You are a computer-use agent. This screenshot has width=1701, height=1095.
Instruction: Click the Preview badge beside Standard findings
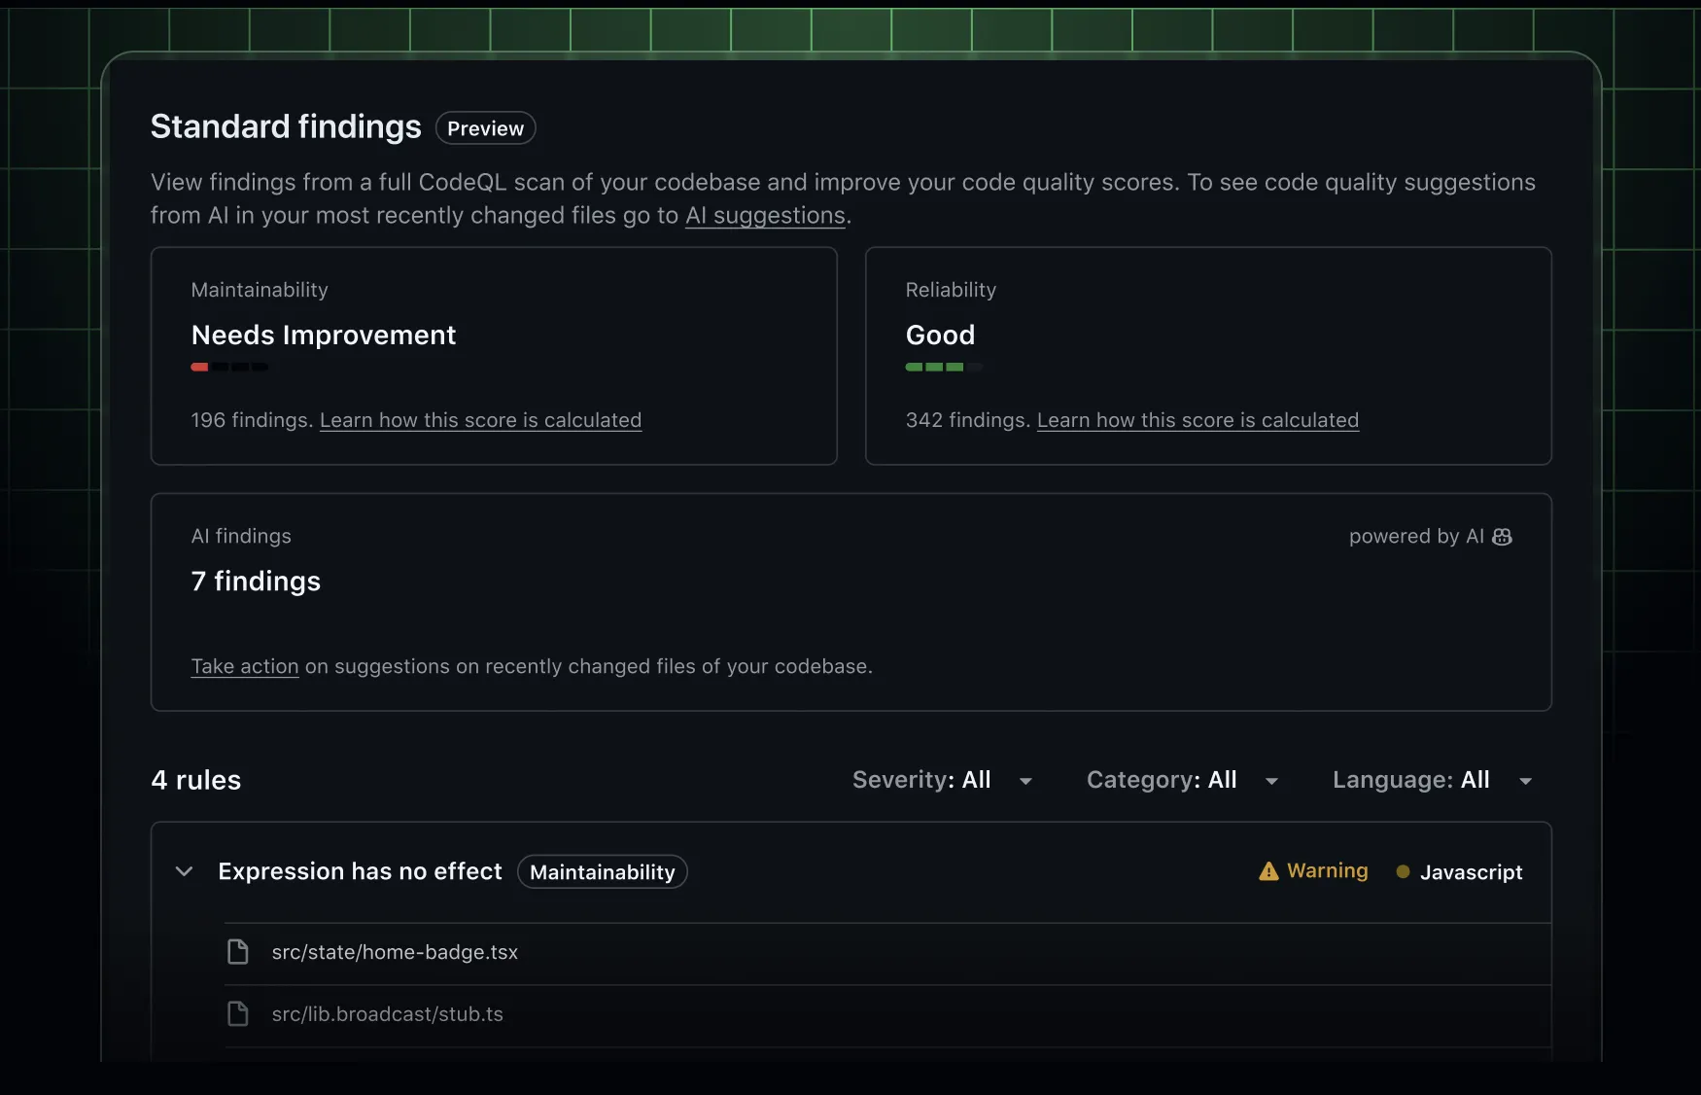[x=485, y=127]
